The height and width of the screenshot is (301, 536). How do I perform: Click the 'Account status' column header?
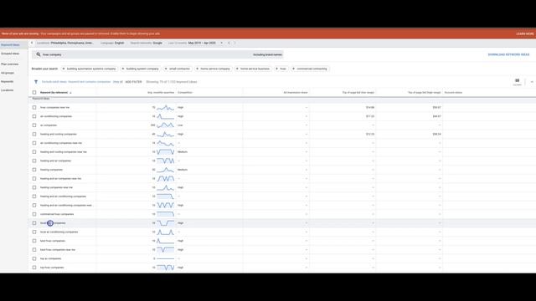453,93
